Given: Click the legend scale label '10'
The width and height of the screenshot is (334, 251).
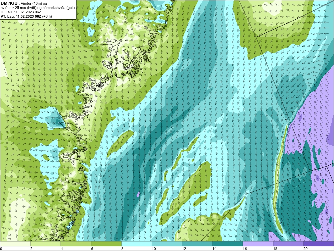Looking at the screenshot, I should tap(154, 249).
